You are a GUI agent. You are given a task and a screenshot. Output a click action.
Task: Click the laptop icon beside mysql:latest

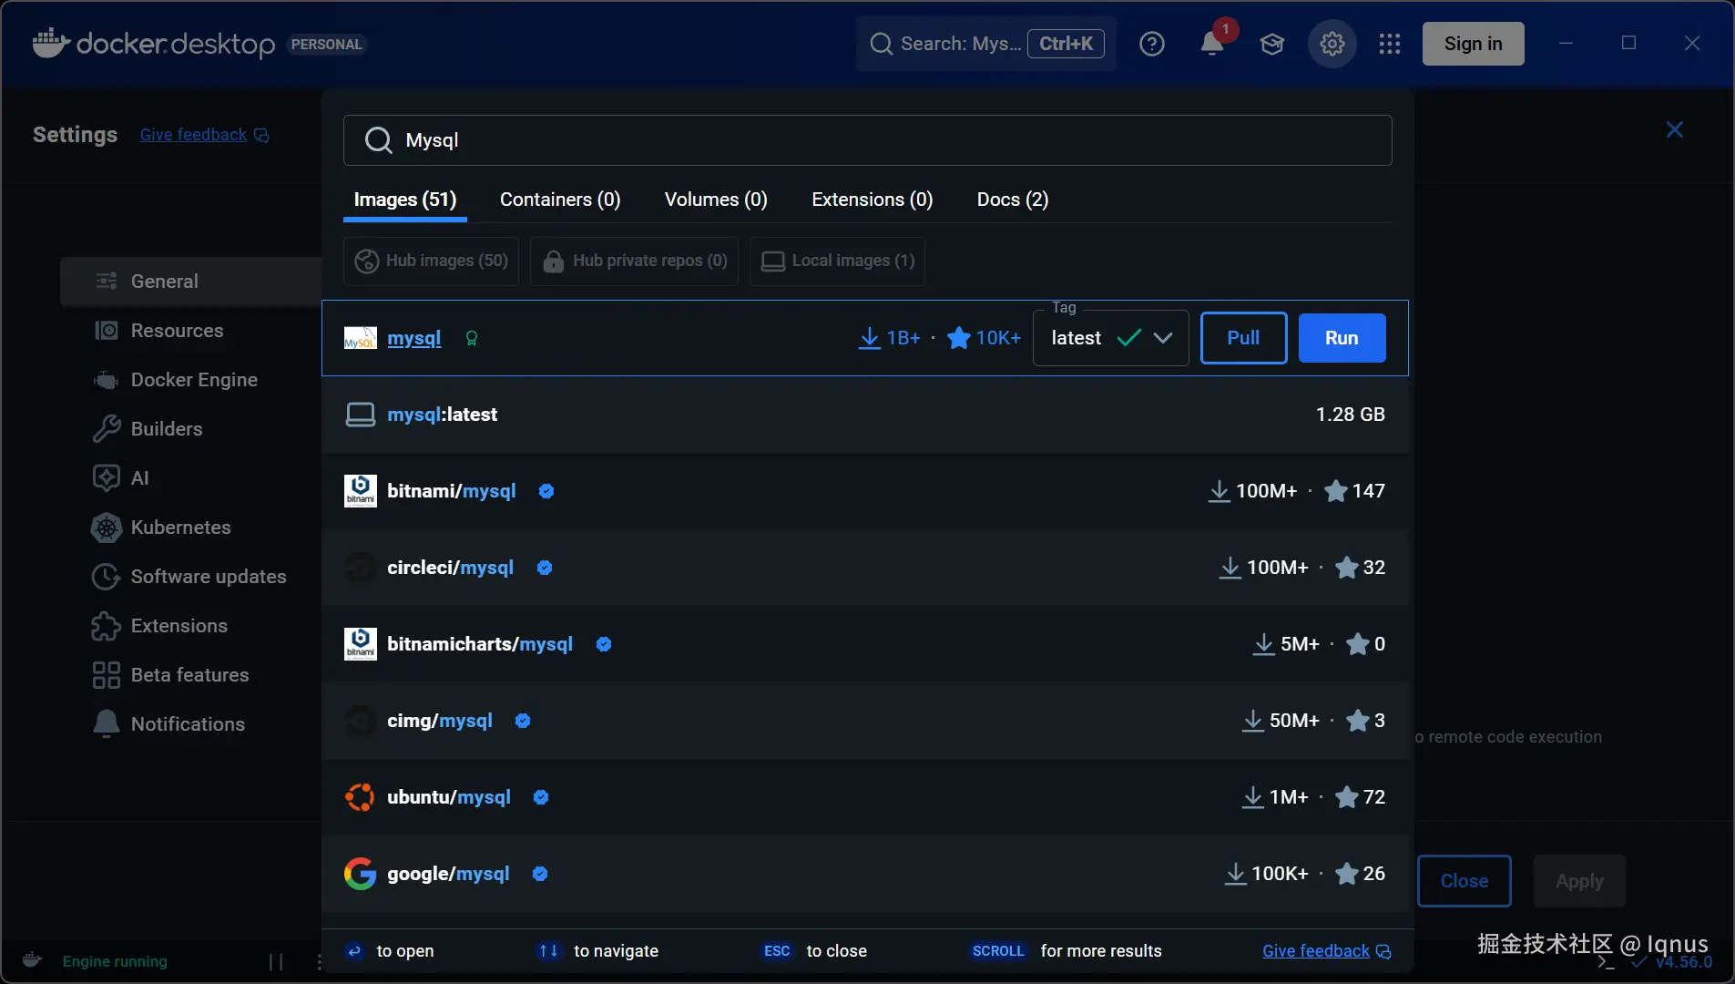(x=360, y=415)
